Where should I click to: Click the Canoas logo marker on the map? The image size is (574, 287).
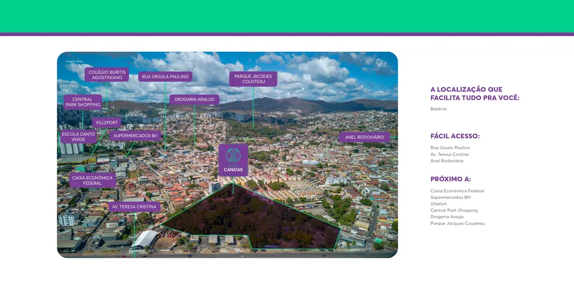233,160
